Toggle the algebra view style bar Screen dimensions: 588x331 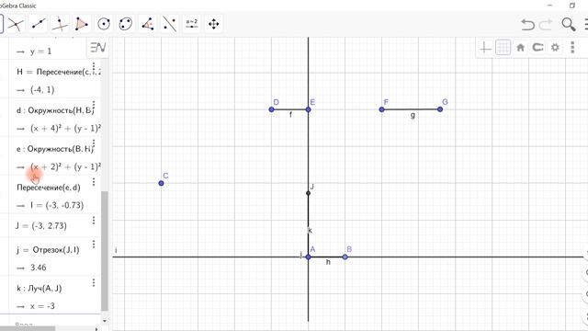click(98, 47)
